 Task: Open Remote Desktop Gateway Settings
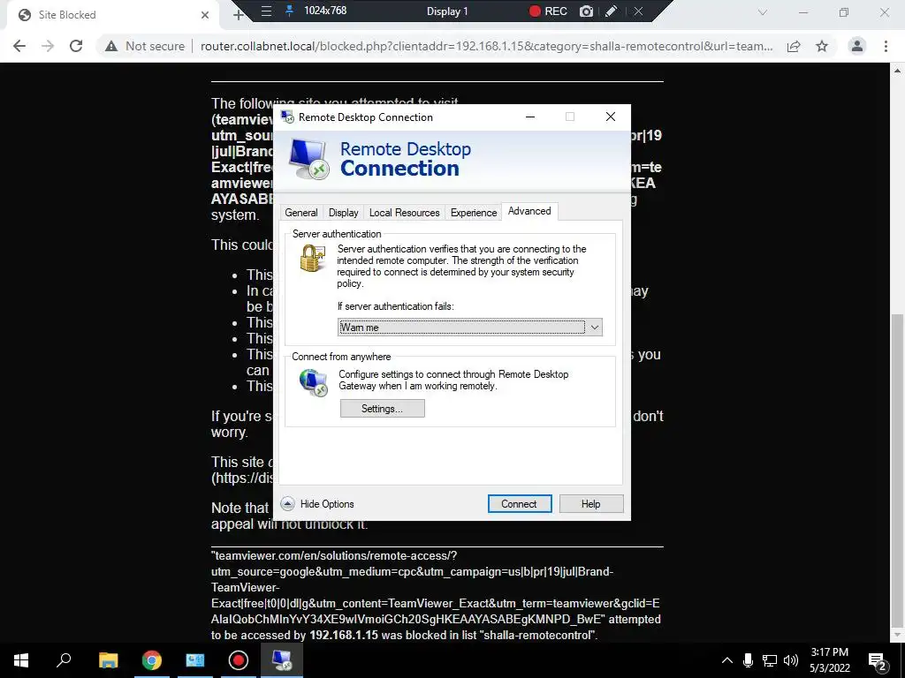click(382, 409)
